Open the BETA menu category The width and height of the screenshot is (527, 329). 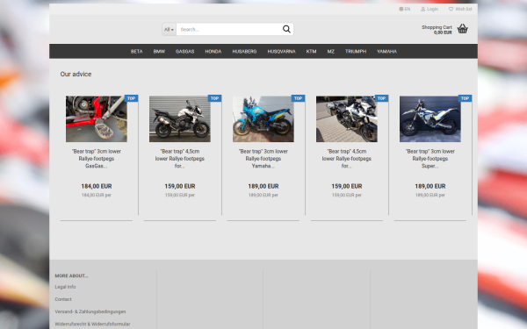click(x=136, y=52)
